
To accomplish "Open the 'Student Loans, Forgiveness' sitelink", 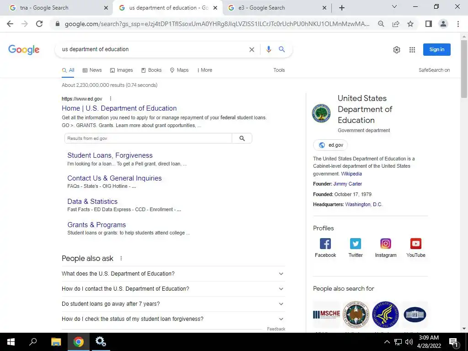I will click(110, 155).
